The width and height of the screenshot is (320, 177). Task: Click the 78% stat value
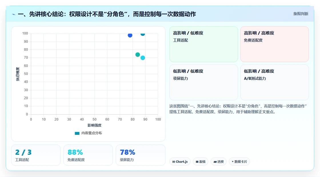click(127, 152)
